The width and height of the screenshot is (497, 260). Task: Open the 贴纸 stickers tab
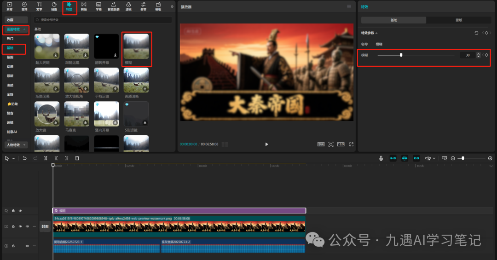[x=54, y=6]
